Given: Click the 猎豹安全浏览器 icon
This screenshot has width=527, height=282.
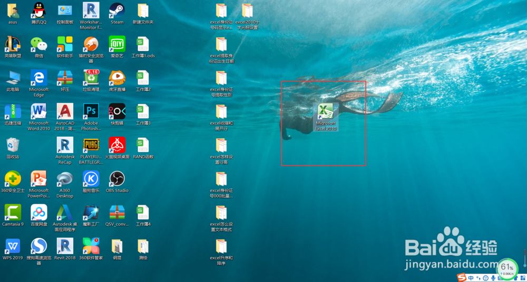Looking at the screenshot, I should (91, 49).
